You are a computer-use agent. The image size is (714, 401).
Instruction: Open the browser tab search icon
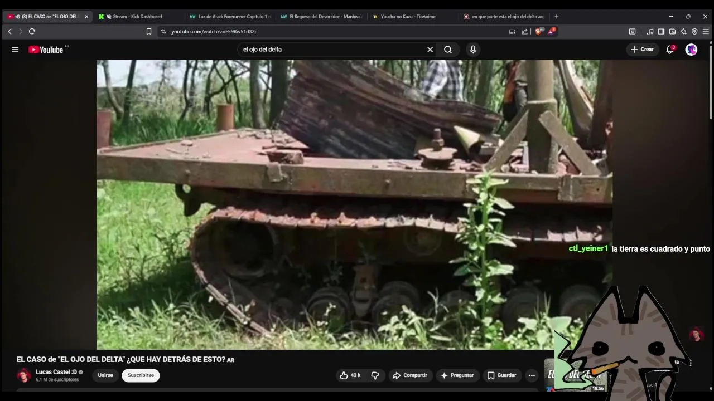(632, 32)
